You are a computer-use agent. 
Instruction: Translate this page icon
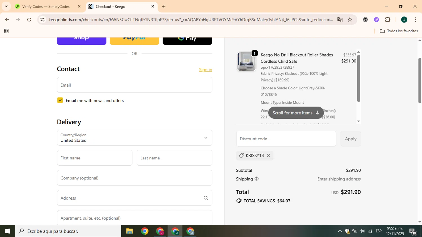pyautogui.click(x=340, y=19)
